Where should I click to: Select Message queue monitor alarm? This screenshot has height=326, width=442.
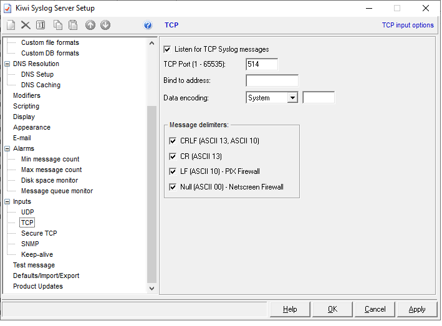point(57,191)
